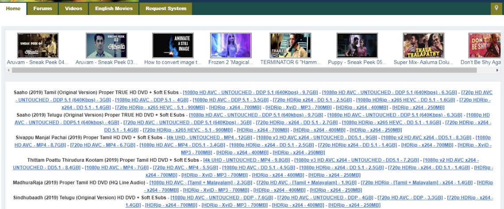Open Frozen 2 video thumbnail
Image resolution: width=504 pixels, height=209 pixels.
tap(231, 45)
